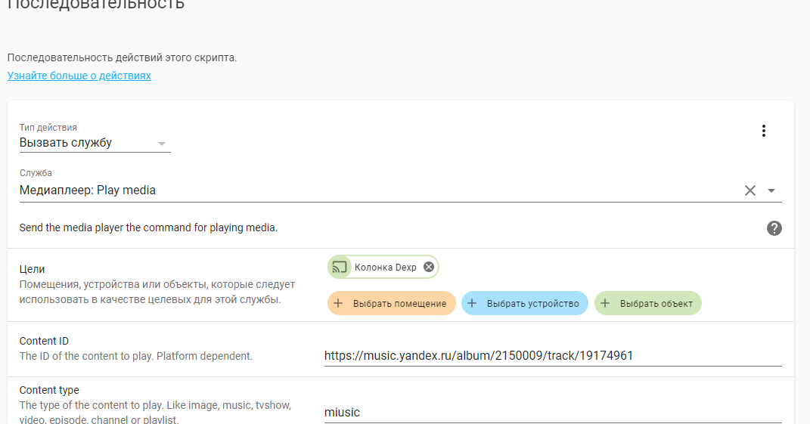
Task: Open help for Play media service
Action: (774, 228)
